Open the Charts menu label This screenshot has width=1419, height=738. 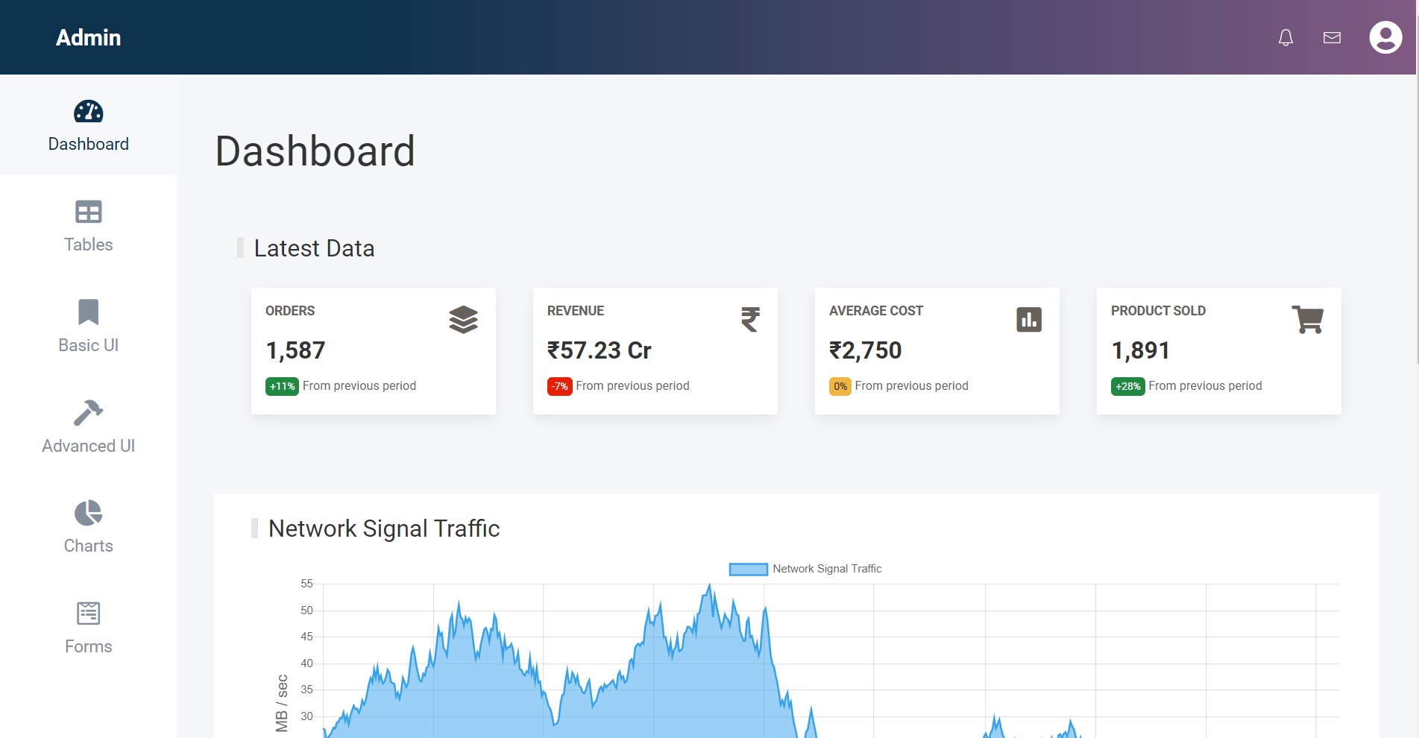tap(88, 546)
